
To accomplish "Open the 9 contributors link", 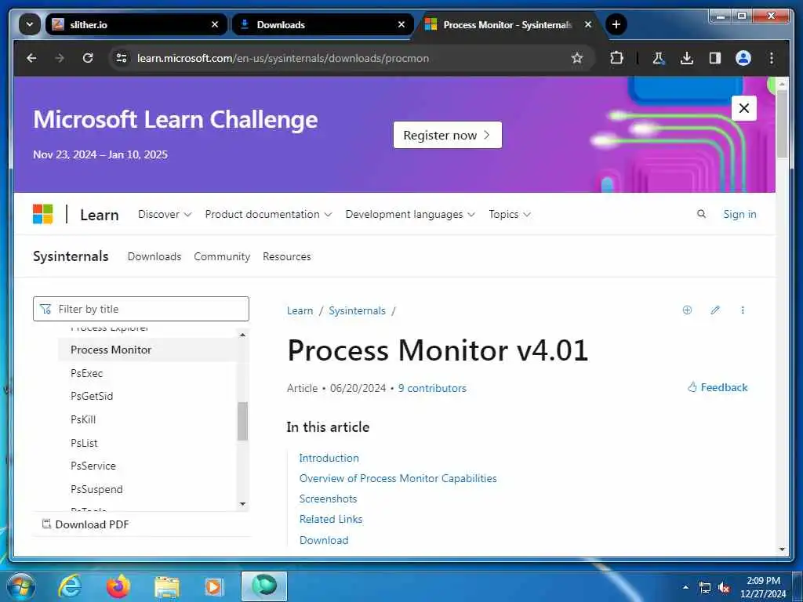I will (432, 388).
